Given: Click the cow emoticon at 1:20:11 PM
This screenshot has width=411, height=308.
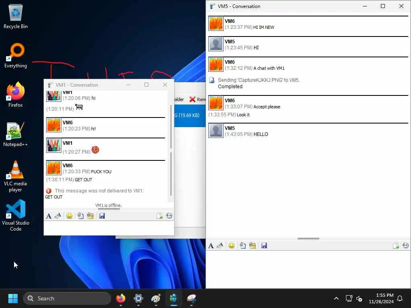Looking at the screenshot, I should [79, 107].
